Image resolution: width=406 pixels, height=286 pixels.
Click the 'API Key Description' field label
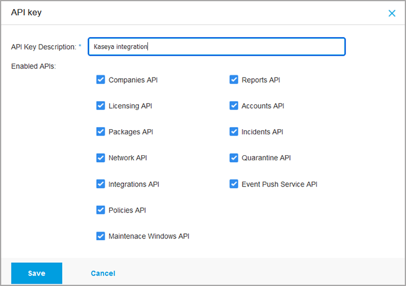pyautogui.click(x=44, y=47)
